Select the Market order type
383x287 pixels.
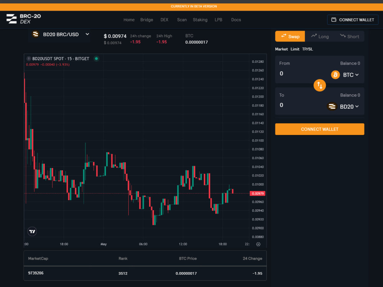point(282,49)
